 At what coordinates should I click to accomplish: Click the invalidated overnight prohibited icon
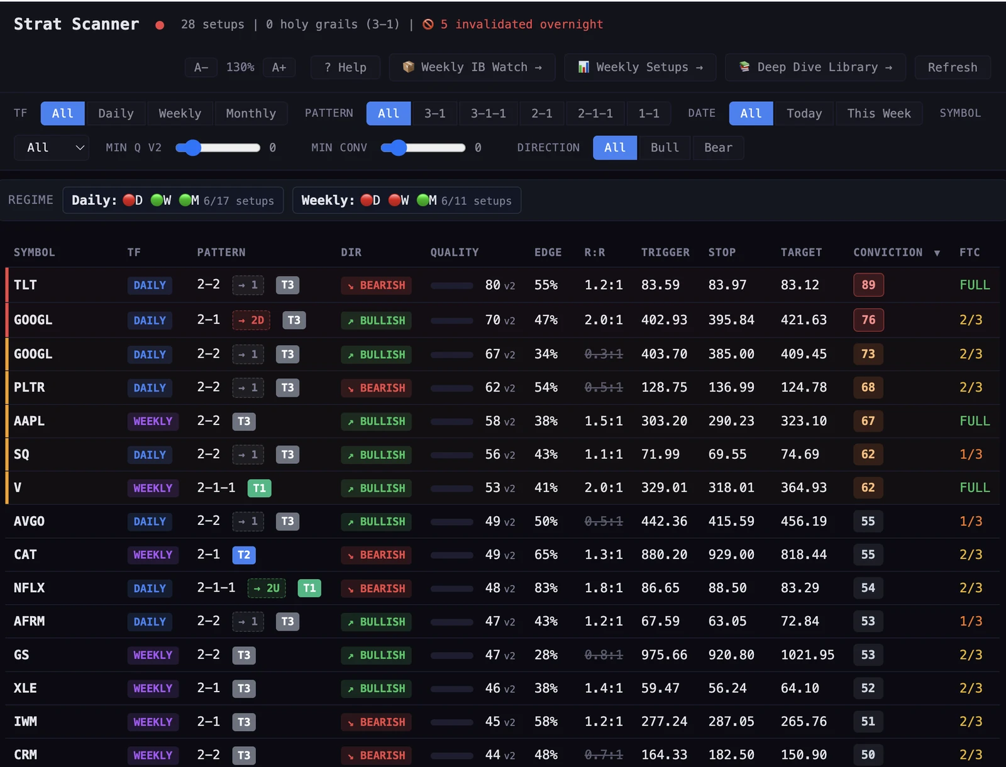coord(428,24)
